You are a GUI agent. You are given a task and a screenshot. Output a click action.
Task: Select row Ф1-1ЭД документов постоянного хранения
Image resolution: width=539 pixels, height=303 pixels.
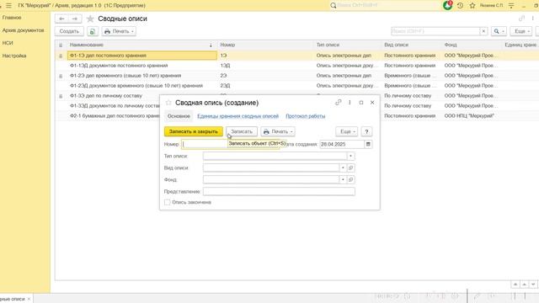(119, 66)
